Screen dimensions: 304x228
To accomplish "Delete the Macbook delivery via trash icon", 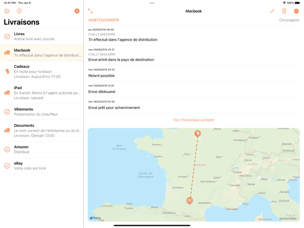I will coord(284,11).
